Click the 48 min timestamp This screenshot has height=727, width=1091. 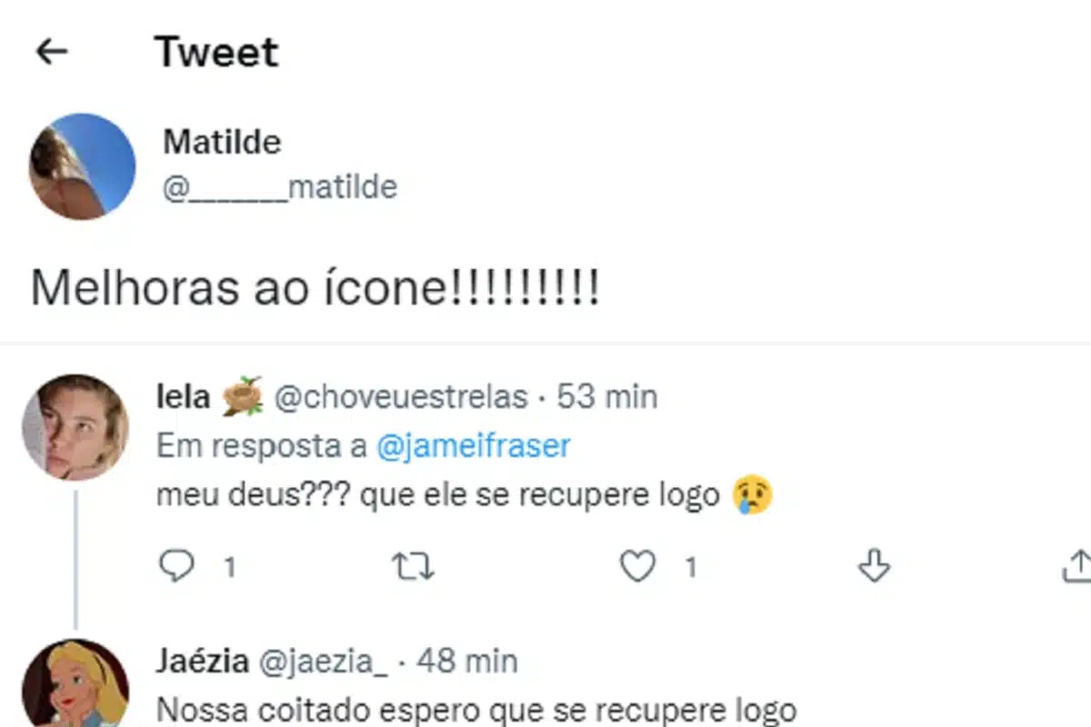(467, 662)
